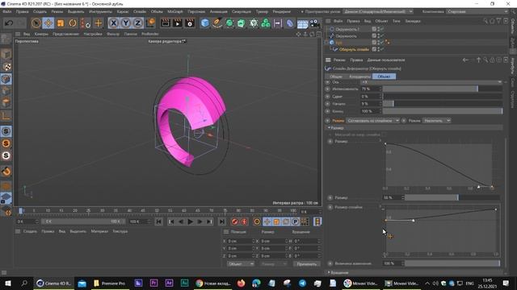Toggle enable checkmark for Обернуть сплайн

tap(382, 49)
